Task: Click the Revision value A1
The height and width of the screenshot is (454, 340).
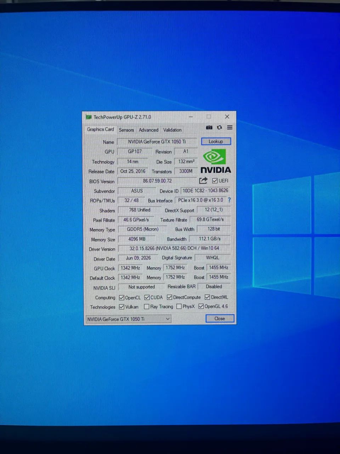Action: (186, 151)
